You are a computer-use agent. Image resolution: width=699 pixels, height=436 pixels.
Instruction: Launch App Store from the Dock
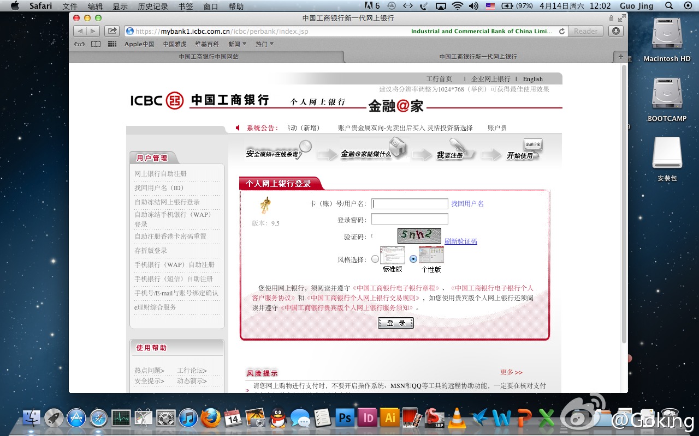76,418
